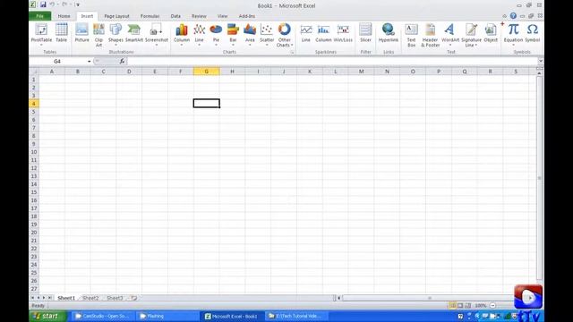Click the 100% zoom level

(x=481, y=306)
